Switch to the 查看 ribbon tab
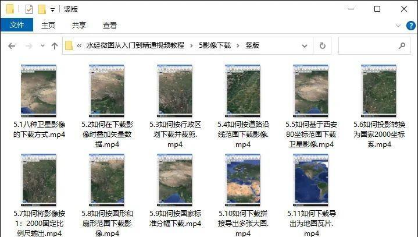The width and height of the screenshot is (418, 237). 110,26
